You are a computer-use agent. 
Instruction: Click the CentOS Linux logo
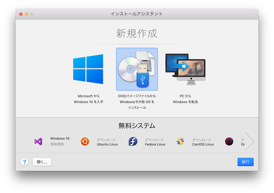[x=180, y=142]
